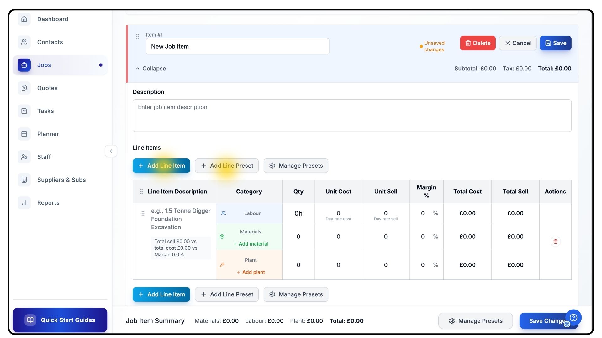Delete line item using red trash icon

[555, 242]
